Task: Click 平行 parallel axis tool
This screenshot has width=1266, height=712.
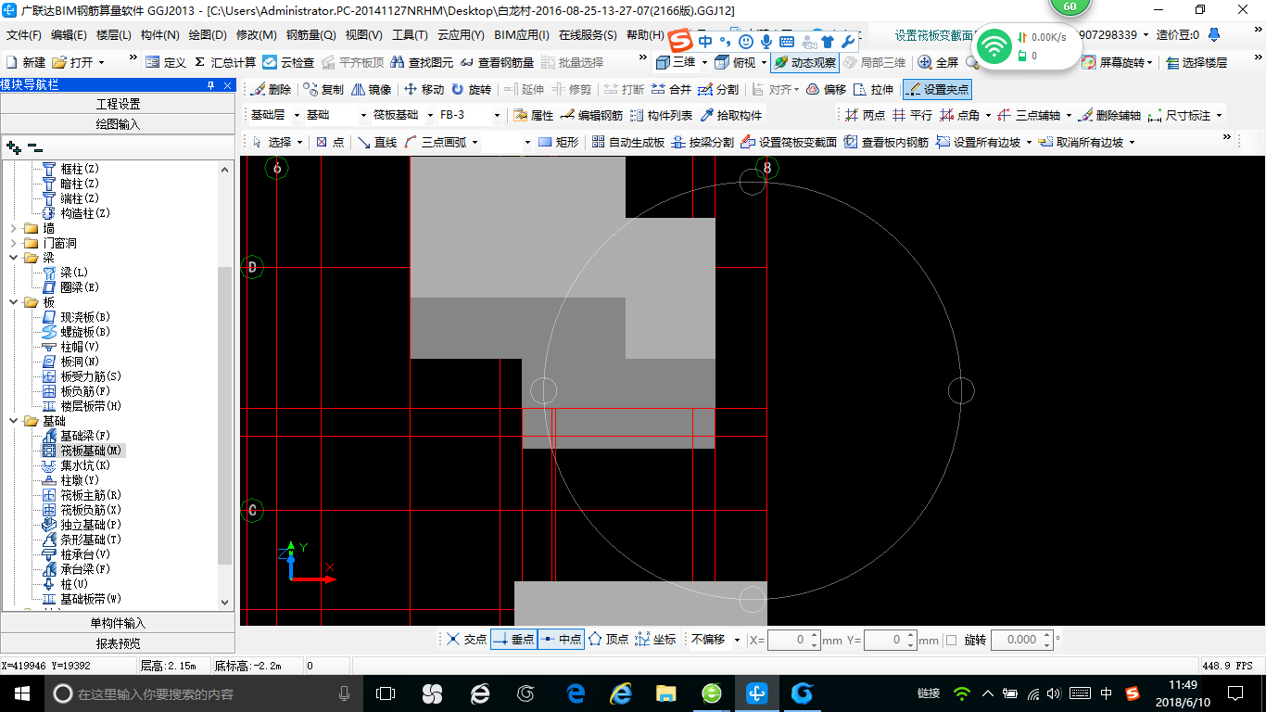Action: pyautogui.click(x=913, y=116)
